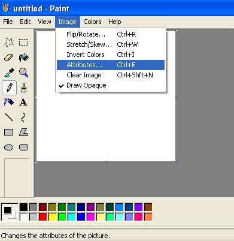Choose the Pencil tool
The height and width of the screenshot is (241, 234).
(9, 88)
